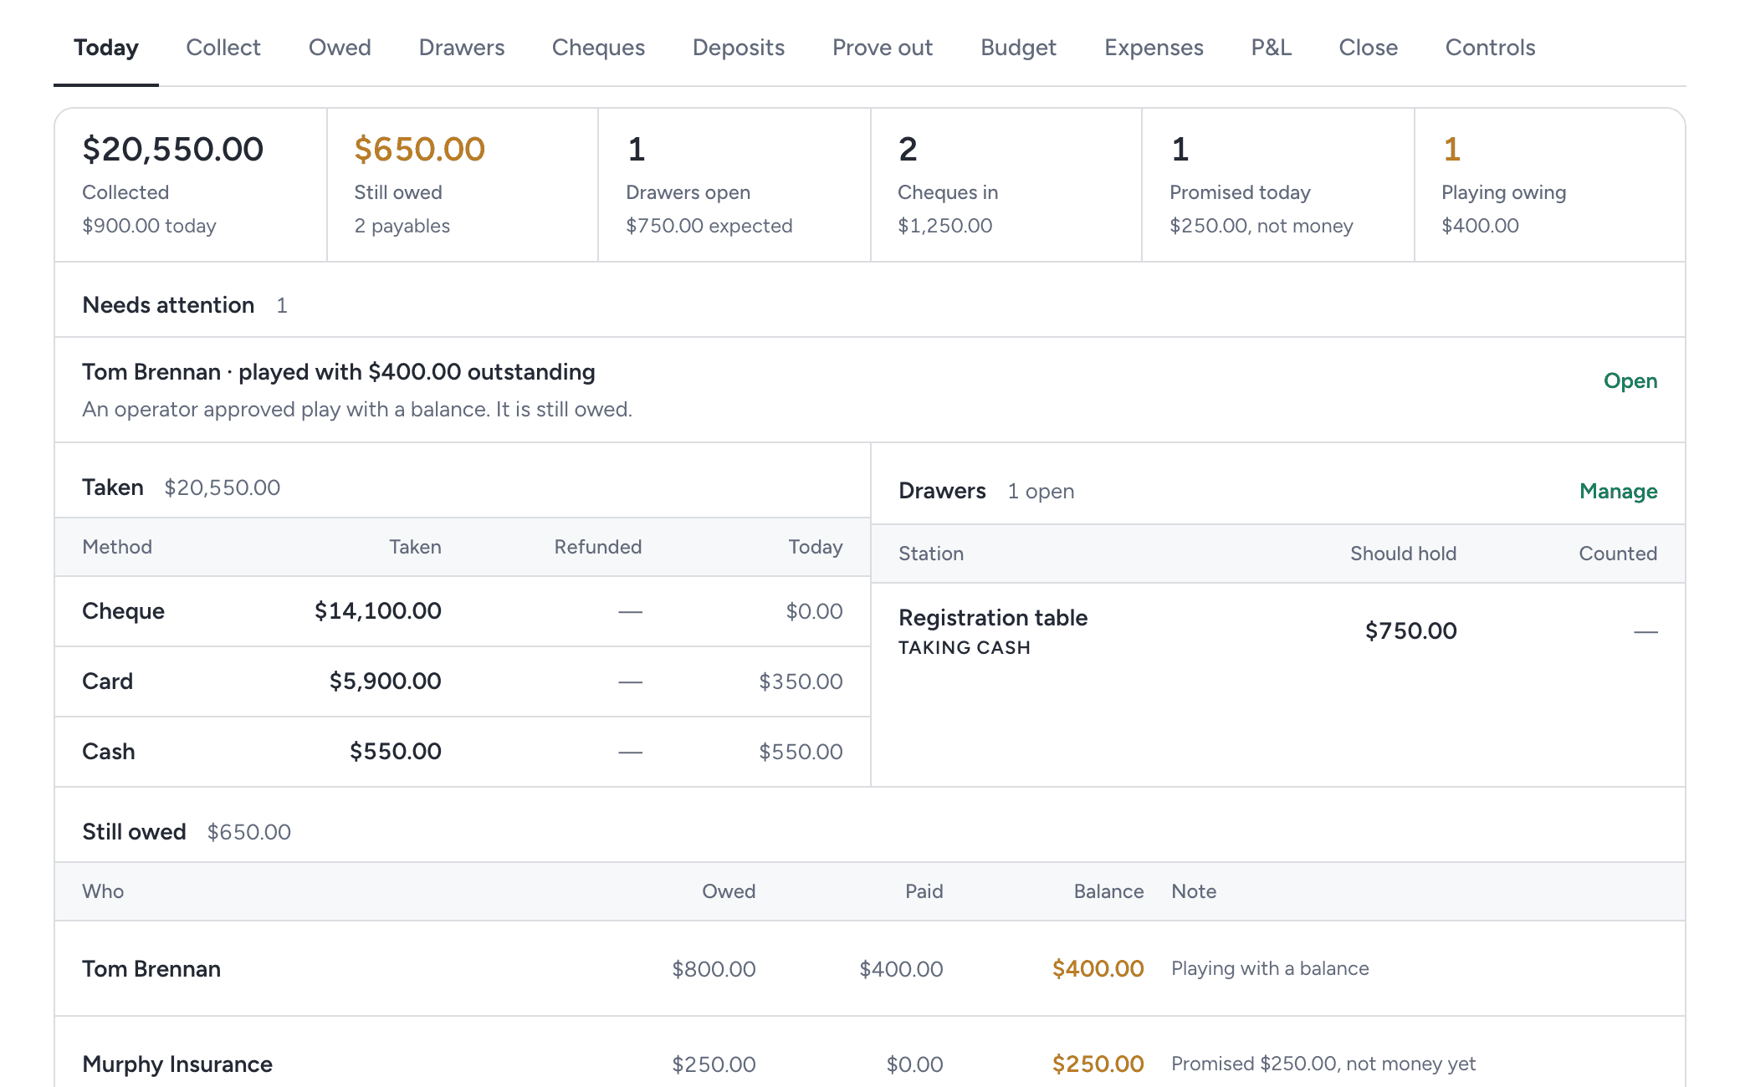1740x1087 pixels.
Task: Open the Controls tab
Action: click(x=1491, y=48)
